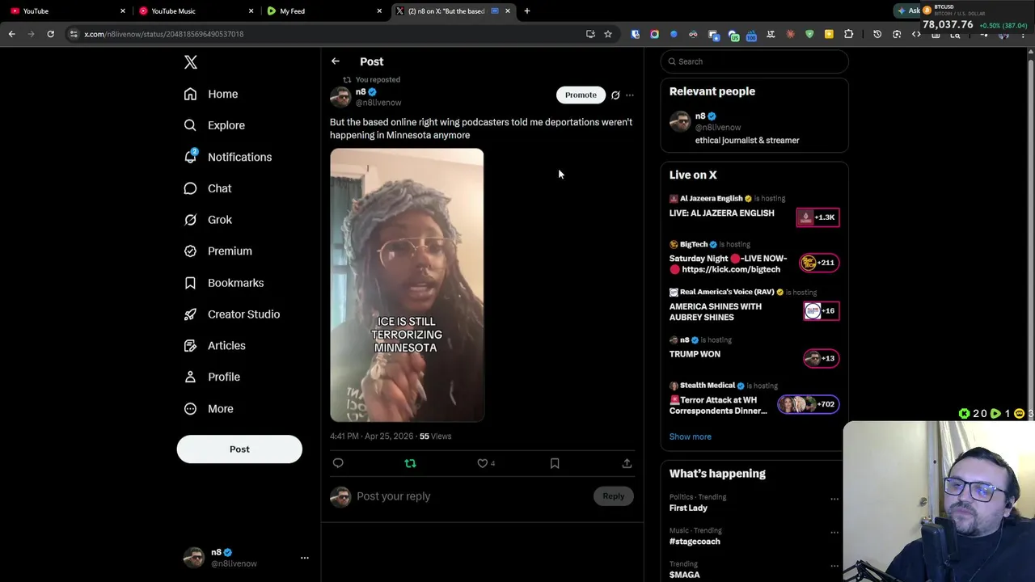Open a new browser tab
The image size is (1035, 582).
tap(527, 11)
